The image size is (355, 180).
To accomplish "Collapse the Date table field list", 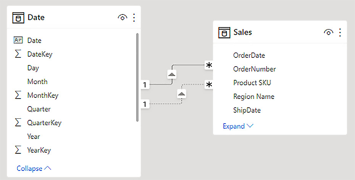I will click(x=34, y=168).
